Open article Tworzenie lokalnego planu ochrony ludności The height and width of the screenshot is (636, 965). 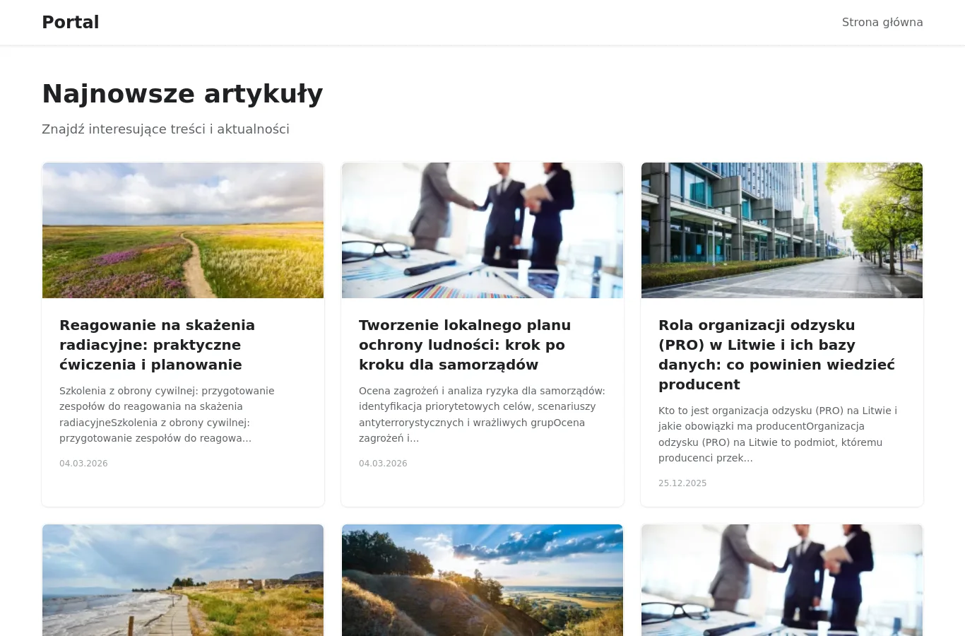tap(465, 345)
